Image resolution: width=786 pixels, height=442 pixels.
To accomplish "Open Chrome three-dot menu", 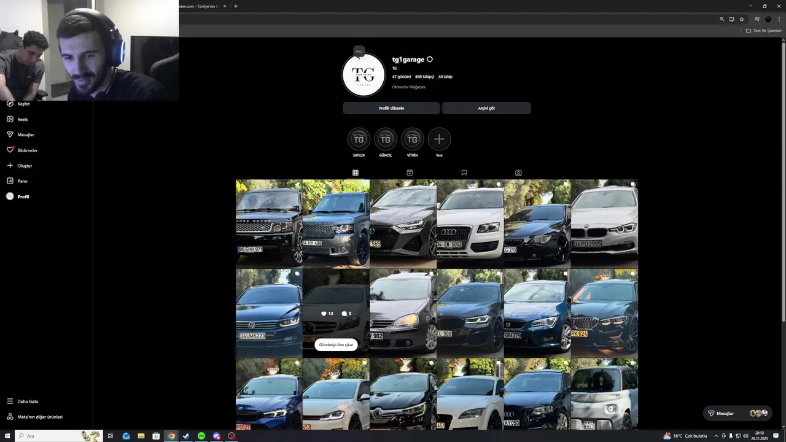I will [779, 19].
